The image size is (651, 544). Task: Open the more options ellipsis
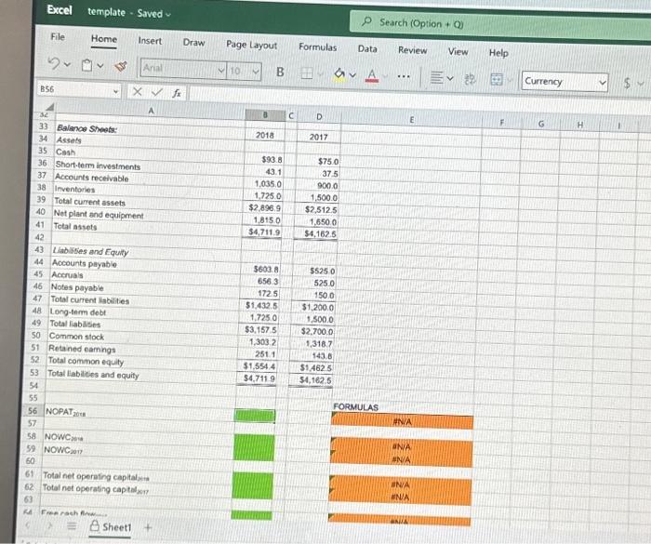[x=404, y=76]
